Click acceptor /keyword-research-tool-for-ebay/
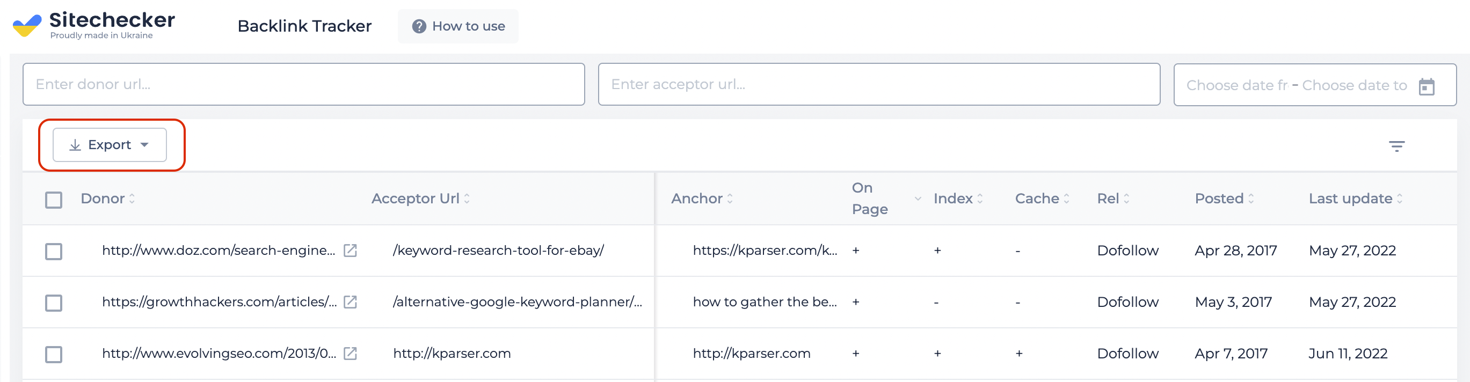This screenshot has width=1470, height=382. coord(498,251)
